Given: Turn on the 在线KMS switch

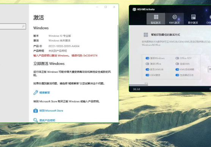Looking at the screenshot, I should (177, 64).
